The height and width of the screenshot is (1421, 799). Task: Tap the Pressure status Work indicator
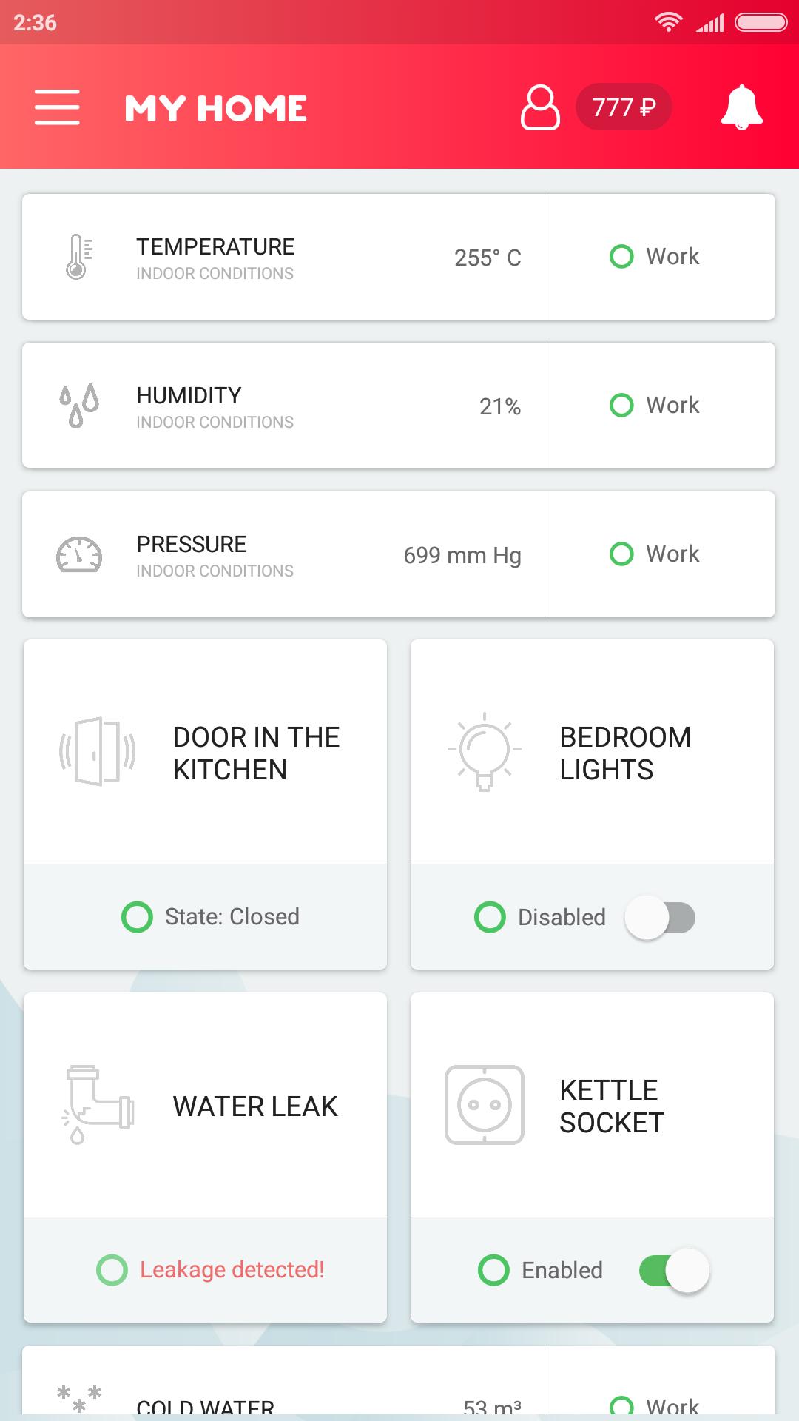coord(655,554)
